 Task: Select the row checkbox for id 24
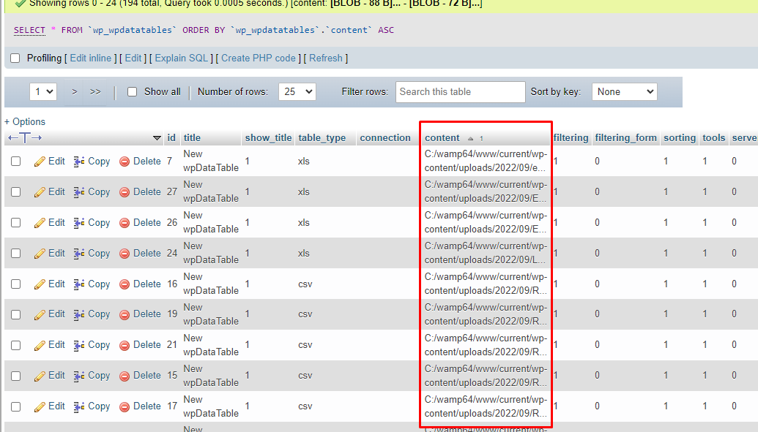pyautogui.click(x=16, y=254)
